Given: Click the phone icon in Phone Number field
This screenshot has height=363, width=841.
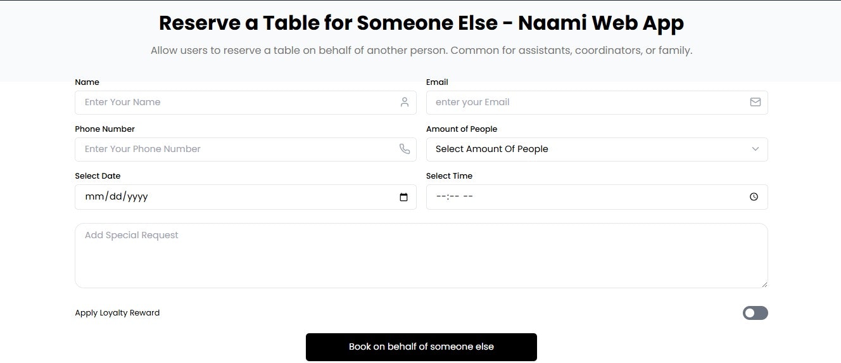Looking at the screenshot, I should [x=405, y=149].
